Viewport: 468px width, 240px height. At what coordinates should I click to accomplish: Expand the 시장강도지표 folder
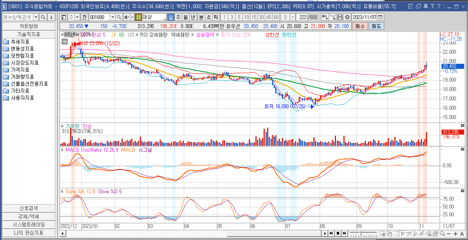pos(21,63)
